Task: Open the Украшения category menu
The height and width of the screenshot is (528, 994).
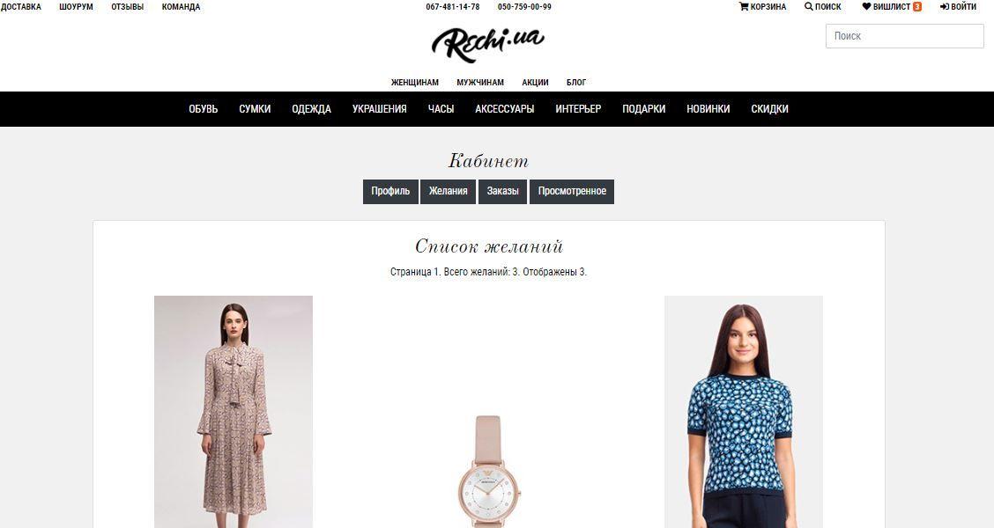Action: coord(379,109)
